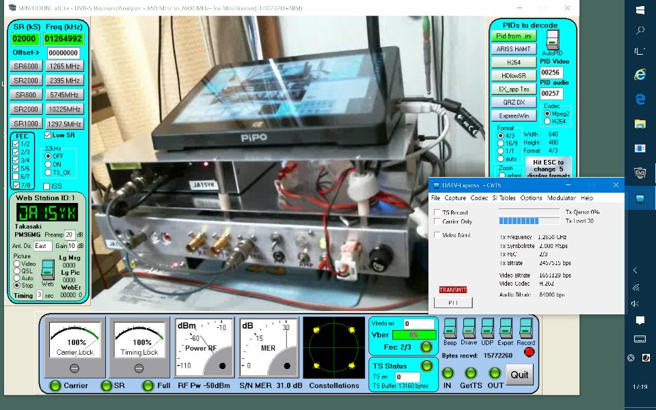Check the FEC 1/2 checkbox
Screen dimensions: 656x410
pos(16,144)
